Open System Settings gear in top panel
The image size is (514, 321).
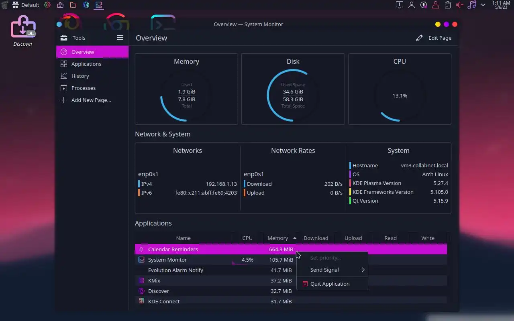point(47,5)
